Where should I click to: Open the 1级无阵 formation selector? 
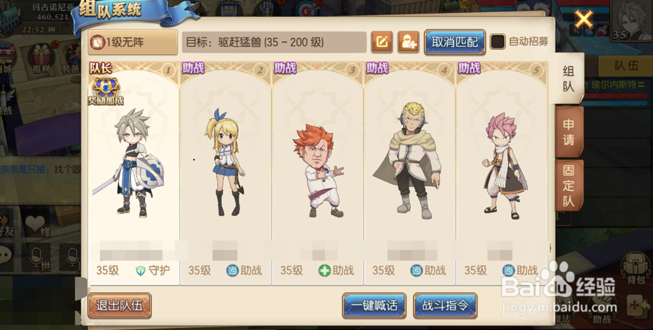[133, 42]
